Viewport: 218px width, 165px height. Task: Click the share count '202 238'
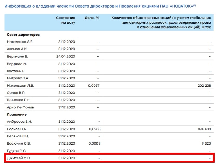204,86
